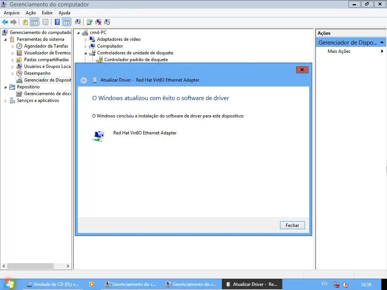Open the Arquivo menu
This screenshot has width=387, height=290.
click(x=12, y=13)
